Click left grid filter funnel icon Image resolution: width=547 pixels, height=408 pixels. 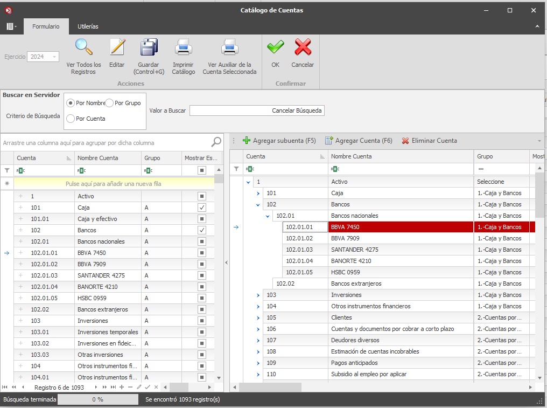(x=6, y=170)
